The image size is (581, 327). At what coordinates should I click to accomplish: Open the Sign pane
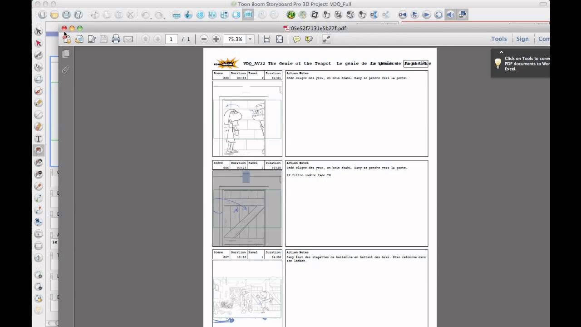point(522,39)
